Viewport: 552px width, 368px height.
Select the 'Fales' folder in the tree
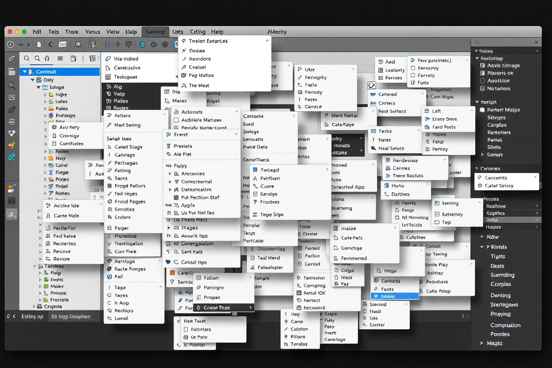pyautogui.click(x=61, y=108)
